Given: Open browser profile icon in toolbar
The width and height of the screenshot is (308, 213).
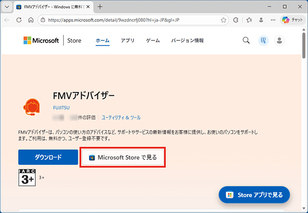Looking at the screenshot, I should (261, 20).
